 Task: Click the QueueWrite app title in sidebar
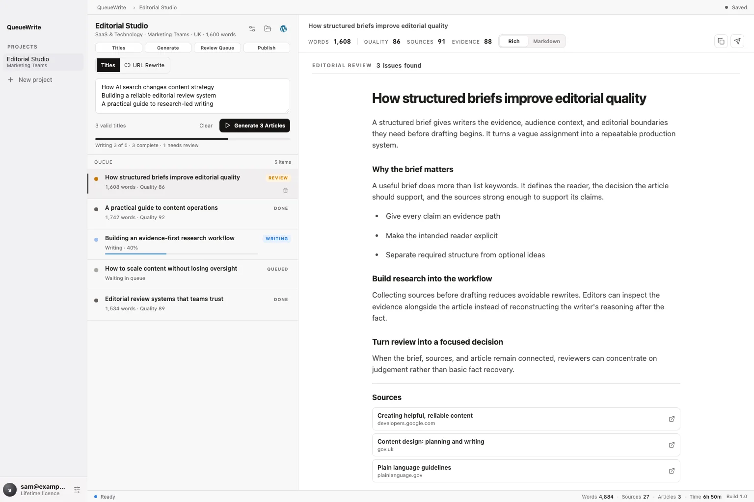point(24,27)
